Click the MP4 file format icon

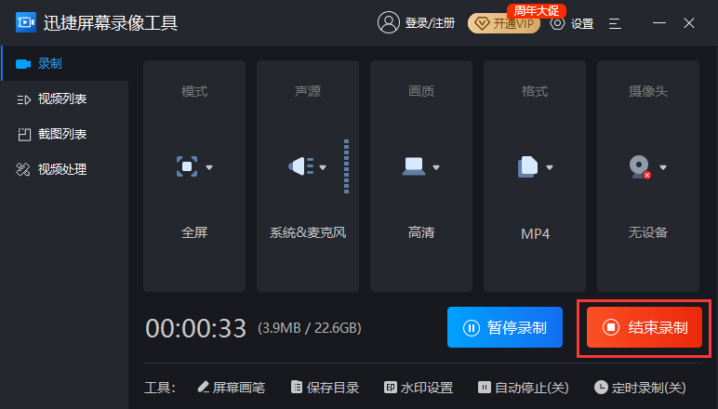(x=527, y=167)
